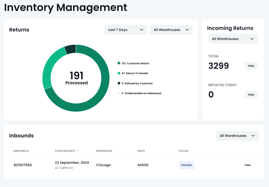Click the Inbounds section heading
The width and height of the screenshot is (269, 187).
22,136
